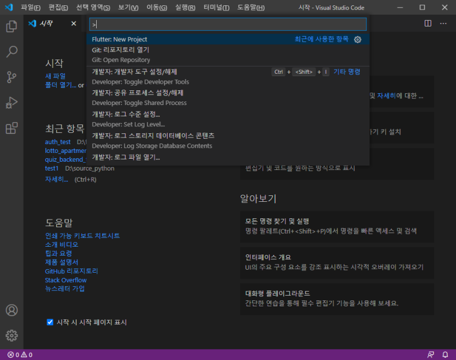Open recent project lotto_apartment
Screen dimensions: 456x360
65,150
